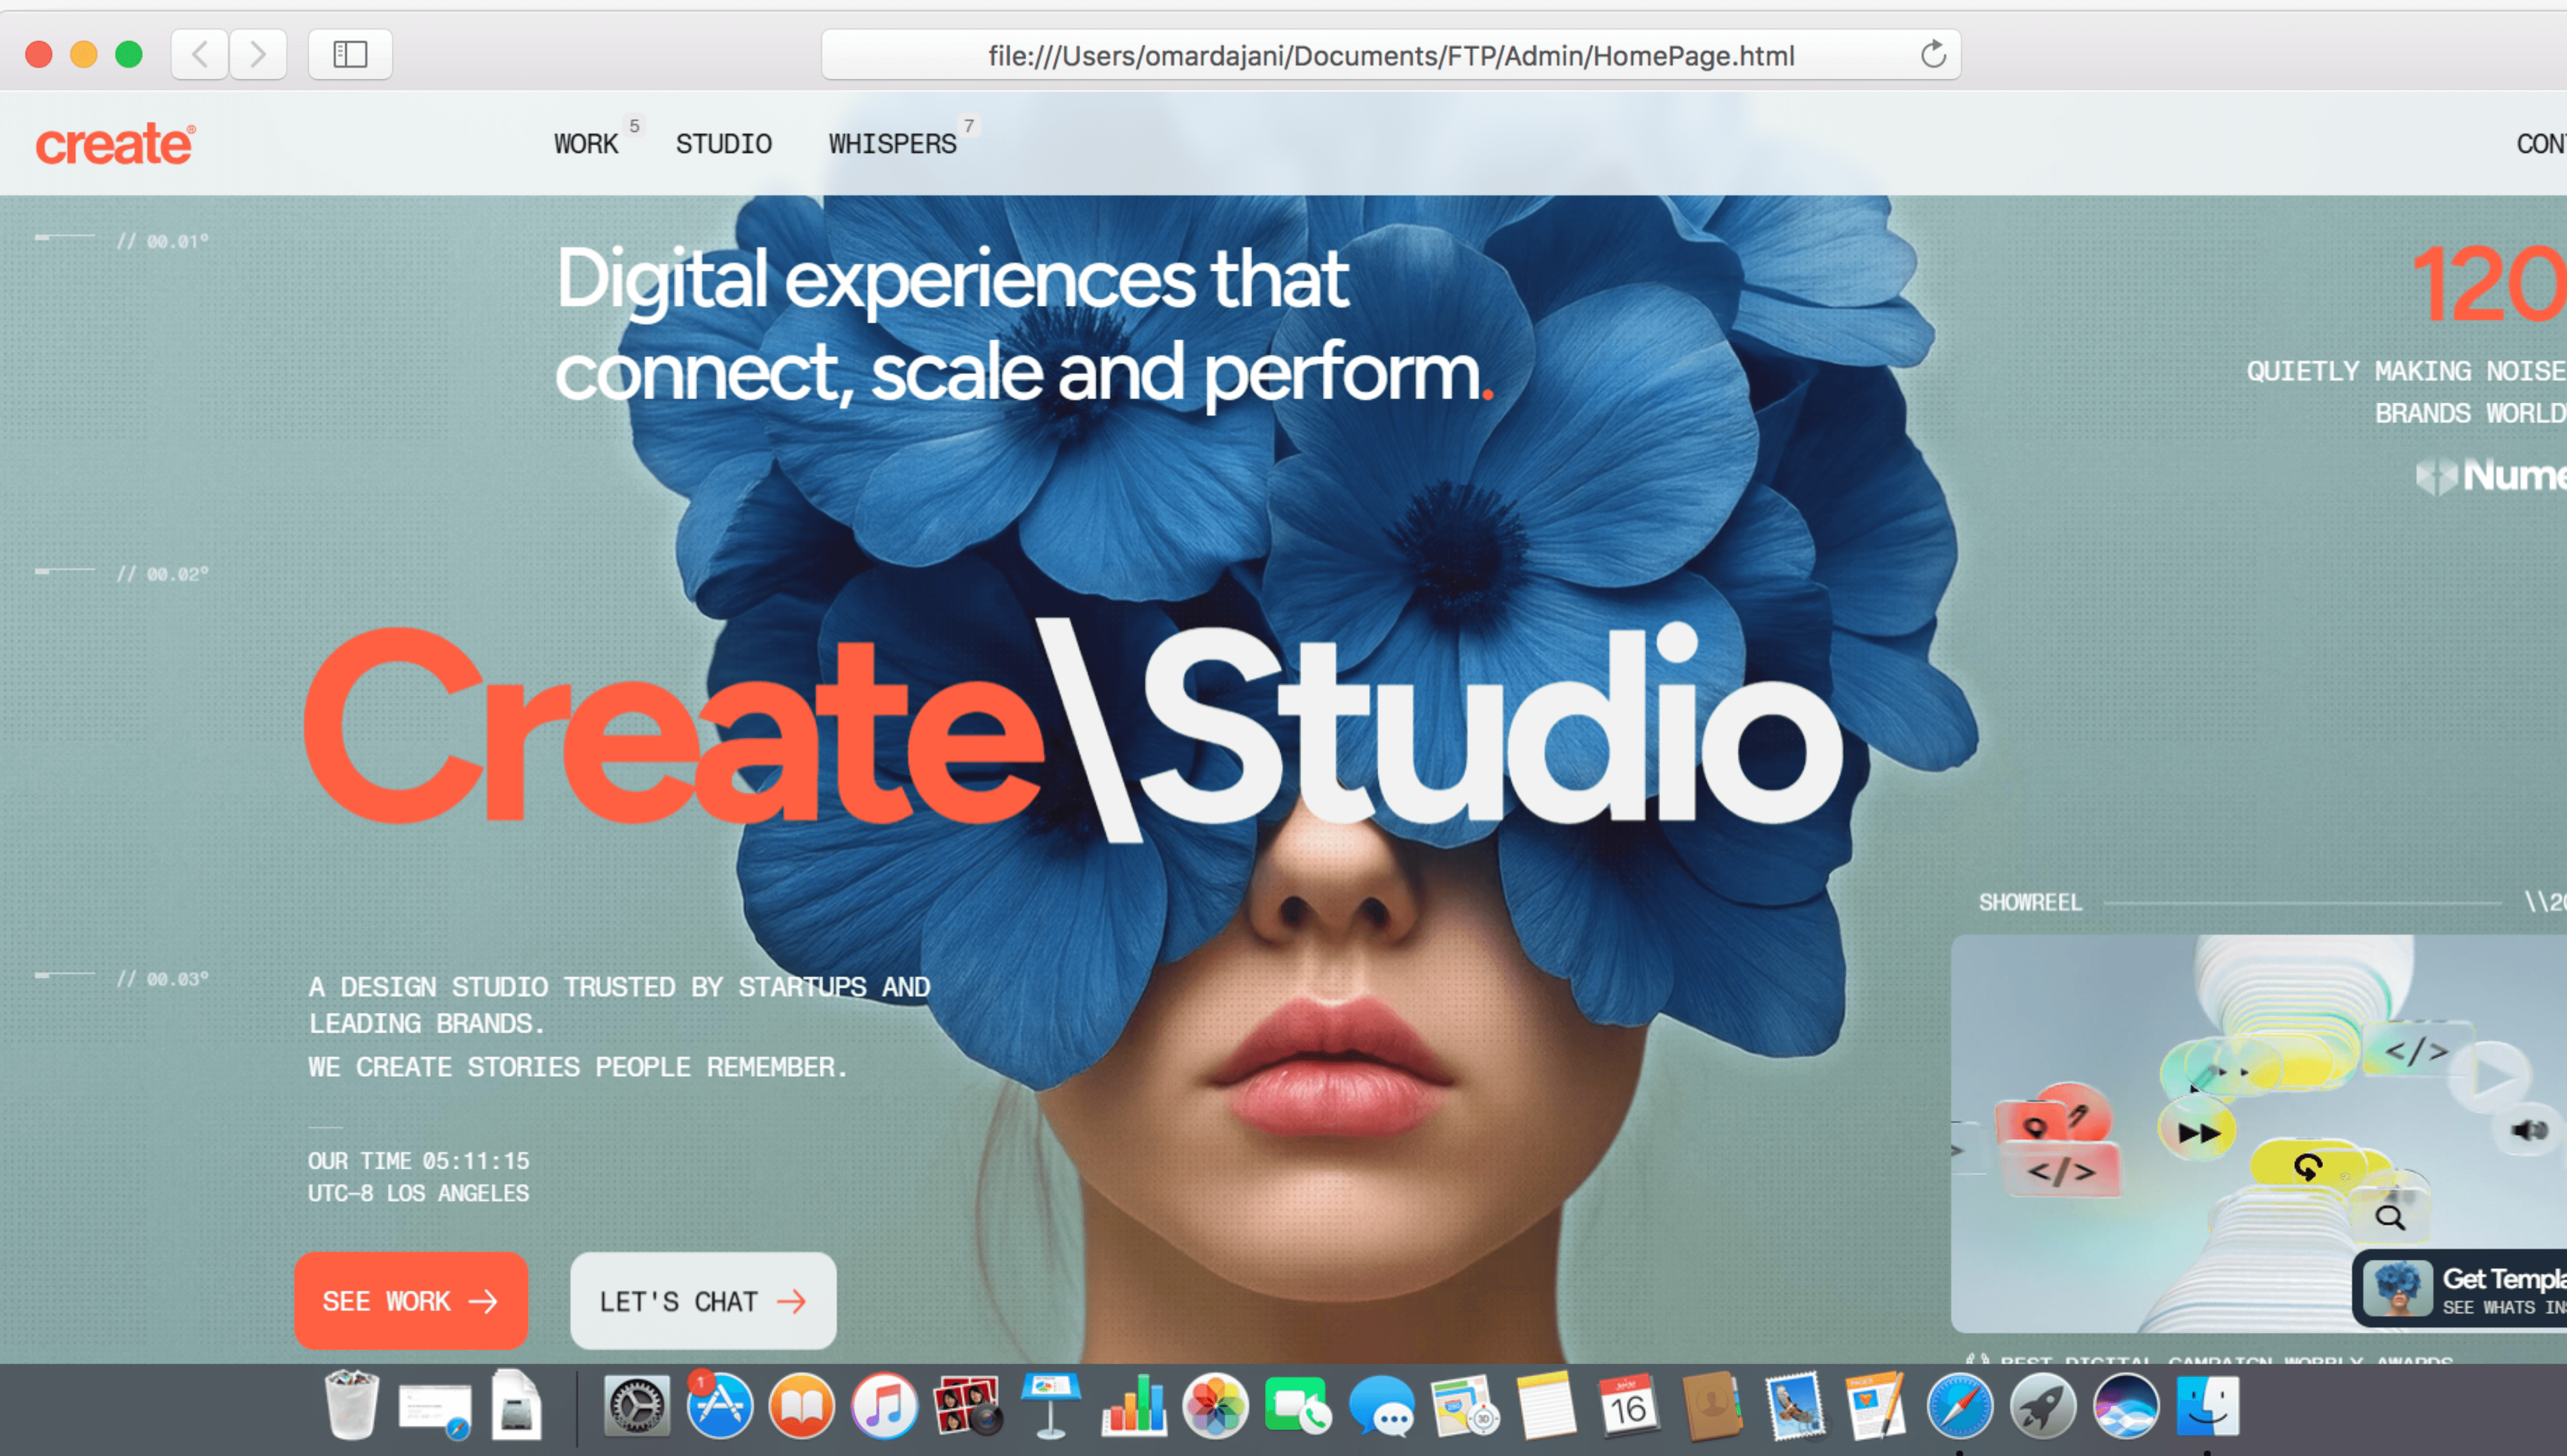This screenshot has height=1456, width=2567.
Task: Click the address bar URL field
Action: tap(1390, 55)
